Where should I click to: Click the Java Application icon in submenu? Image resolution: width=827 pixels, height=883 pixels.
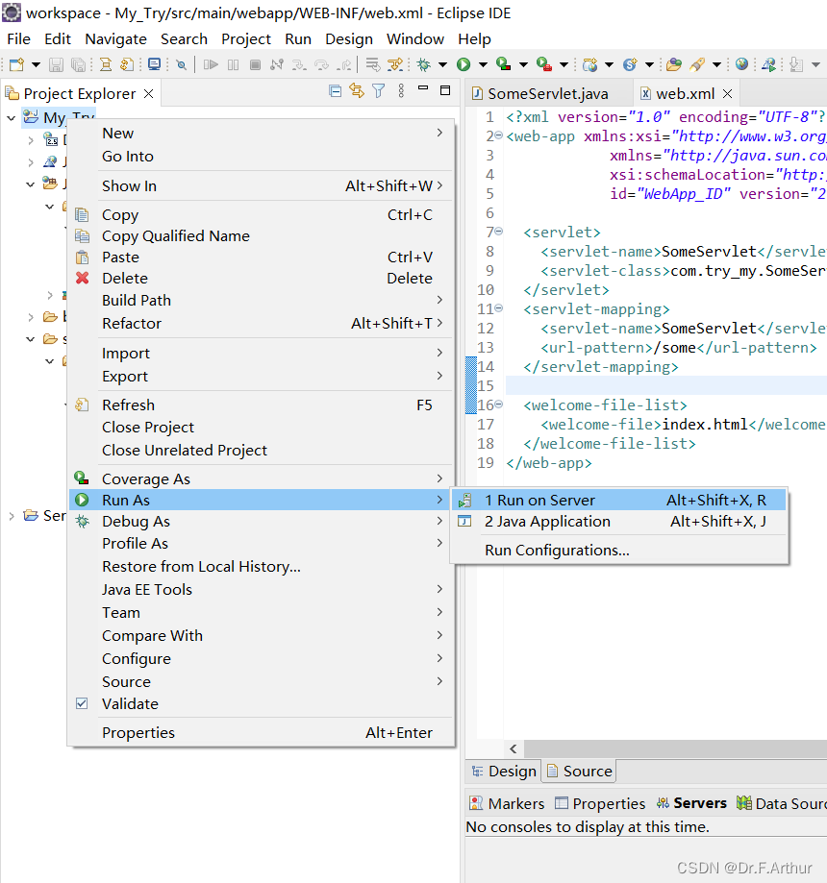pos(464,521)
